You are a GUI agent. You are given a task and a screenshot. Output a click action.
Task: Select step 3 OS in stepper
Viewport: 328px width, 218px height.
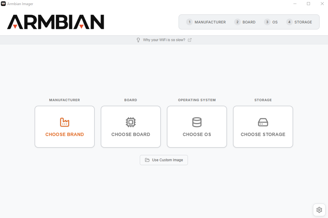coord(271,22)
